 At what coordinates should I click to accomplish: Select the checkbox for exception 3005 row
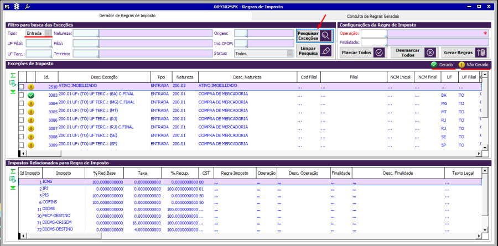[x=22, y=112]
